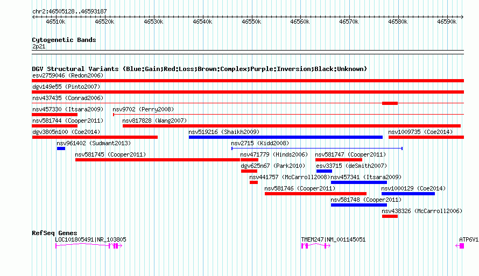Select nsv581744 (Cooper2011) variant label
The image size is (479, 276).
[x=68, y=121]
